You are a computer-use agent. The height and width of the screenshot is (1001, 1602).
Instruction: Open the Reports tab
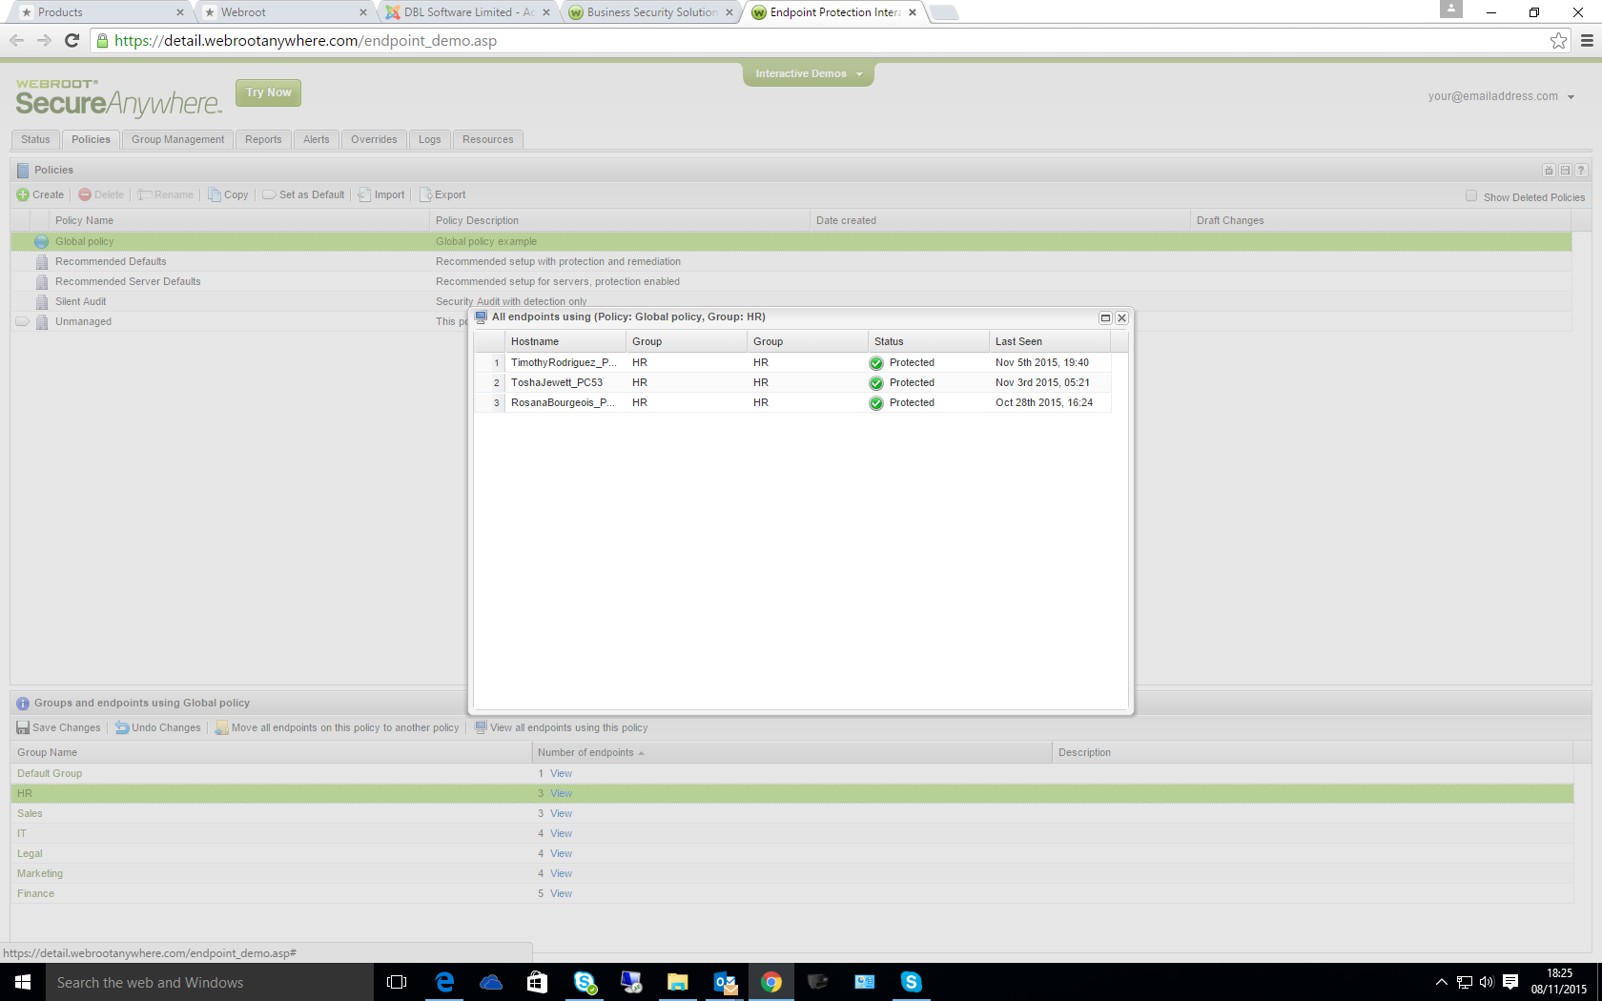tap(263, 140)
